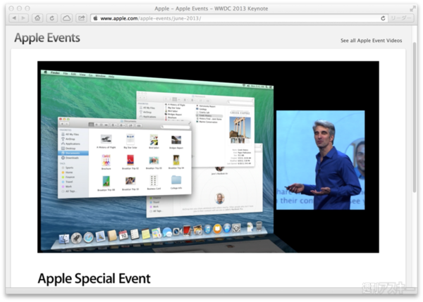Click the Apple Special Event heading
Screen dimensions: 423x302
pos(94,278)
